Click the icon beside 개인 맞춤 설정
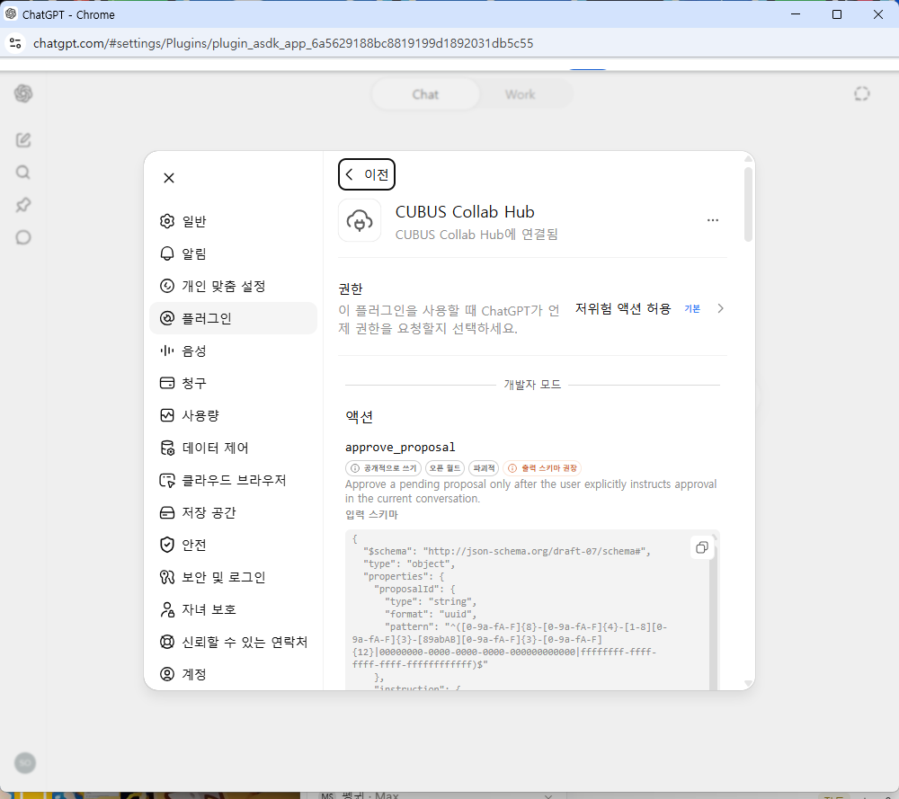The image size is (899, 799). (167, 286)
